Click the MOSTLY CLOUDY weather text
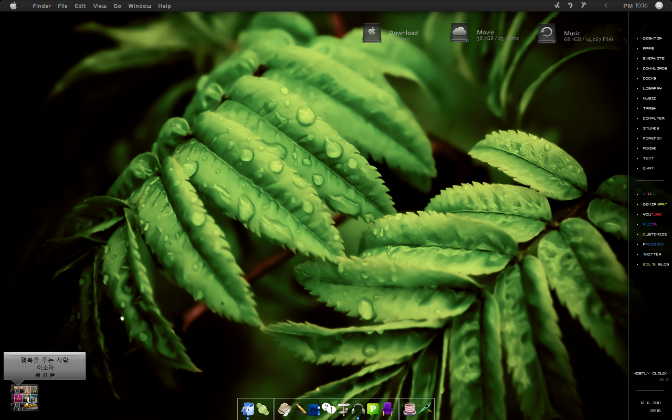 click(650, 373)
